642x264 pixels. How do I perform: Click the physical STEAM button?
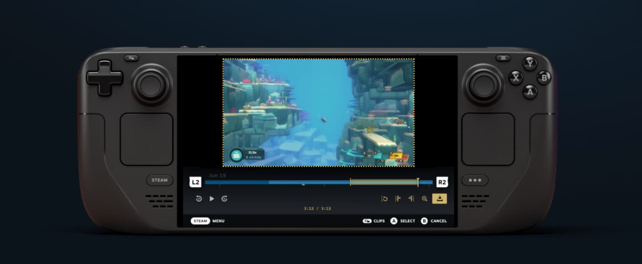tap(160, 180)
